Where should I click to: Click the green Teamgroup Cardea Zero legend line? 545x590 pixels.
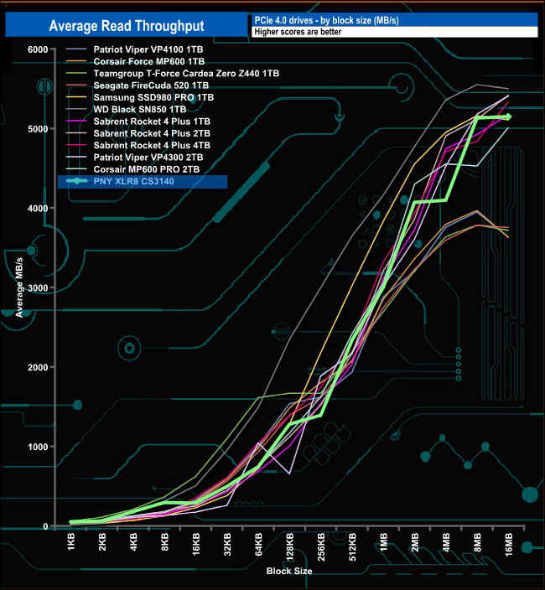coord(77,74)
